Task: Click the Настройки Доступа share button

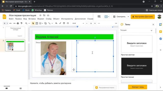Action: point(143,17)
